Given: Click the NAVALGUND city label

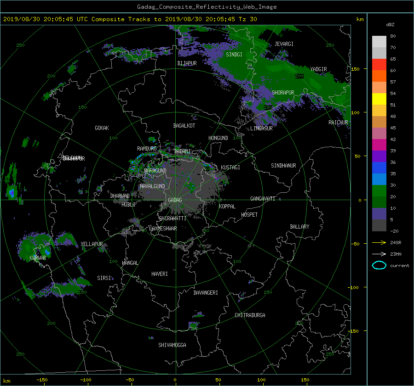Looking at the screenshot, I should (x=152, y=186).
